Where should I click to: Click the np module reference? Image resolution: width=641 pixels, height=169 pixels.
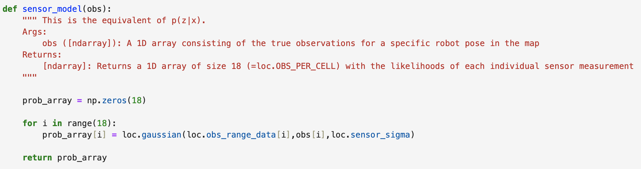[92, 101]
